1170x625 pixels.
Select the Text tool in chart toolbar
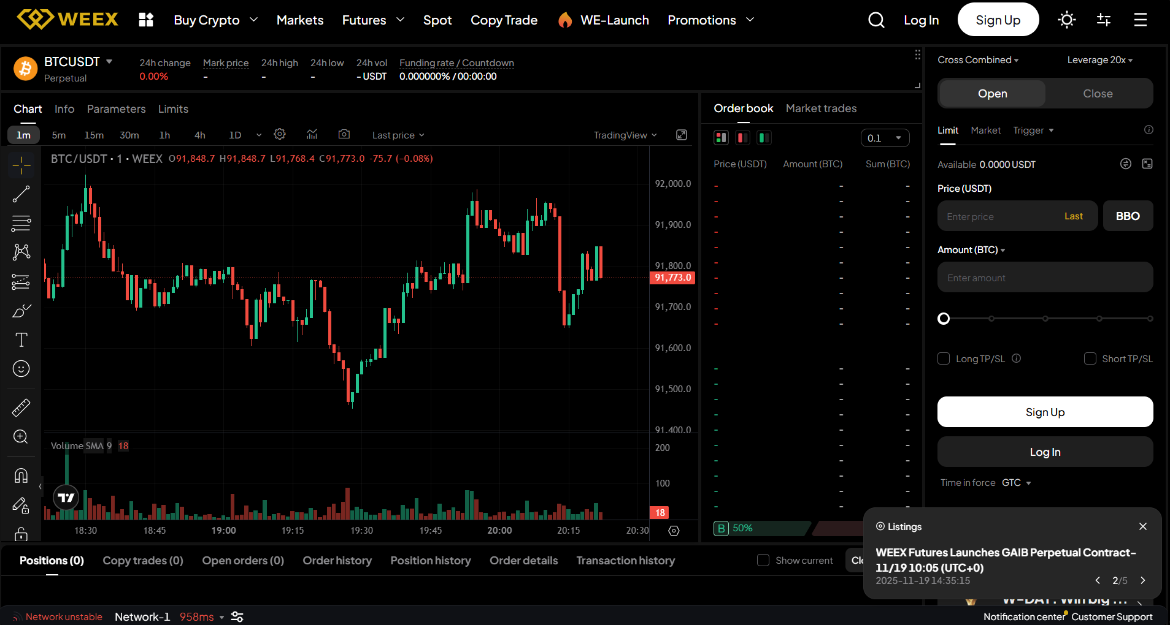pos(21,339)
